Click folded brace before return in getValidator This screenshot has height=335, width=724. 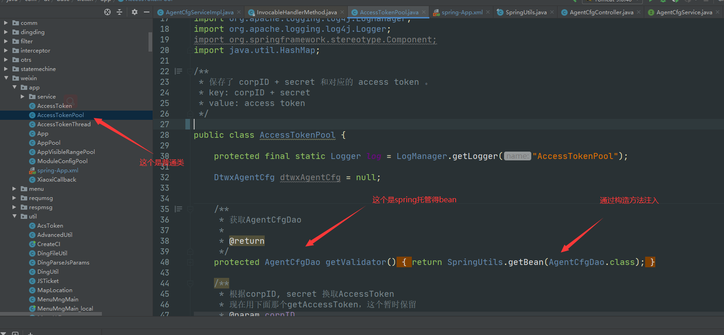[x=404, y=262]
